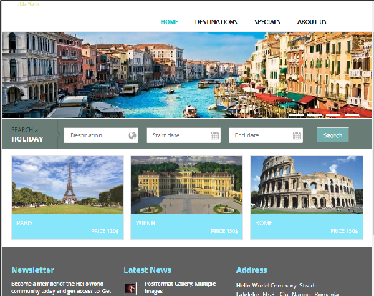Focus the End date input field
Viewport: 374px width, 296px height.
click(266, 135)
